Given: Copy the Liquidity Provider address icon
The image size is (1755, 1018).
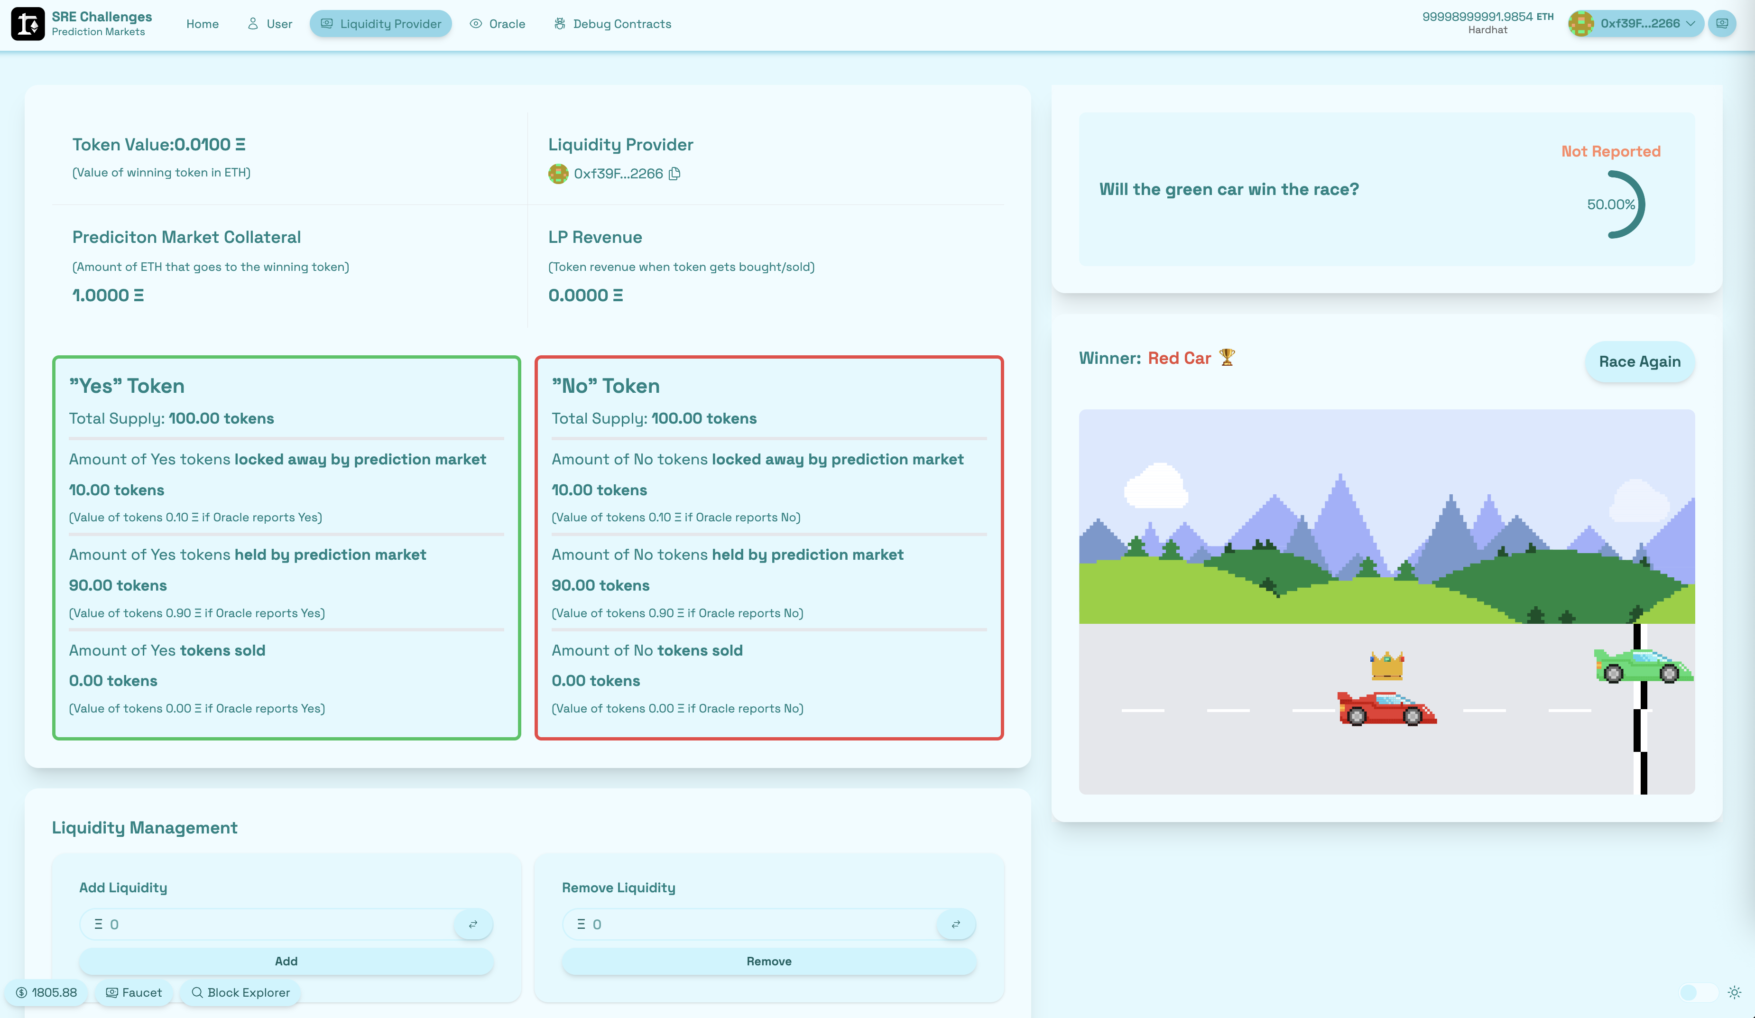Looking at the screenshot, I should [674, 173].
